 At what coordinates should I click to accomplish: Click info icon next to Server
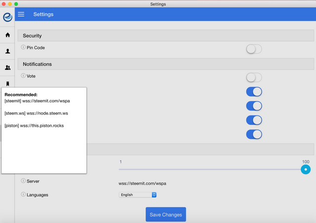pyautogui.click(x=23, y=181)
